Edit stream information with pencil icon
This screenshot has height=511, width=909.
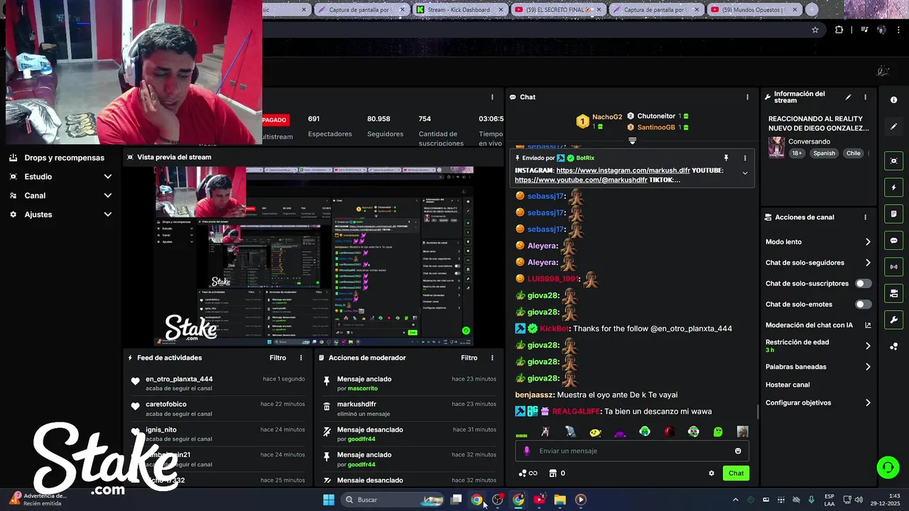click(848, 97)
